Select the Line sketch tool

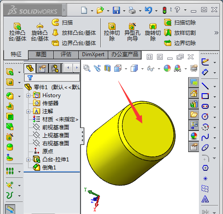[x=205, y=86]
